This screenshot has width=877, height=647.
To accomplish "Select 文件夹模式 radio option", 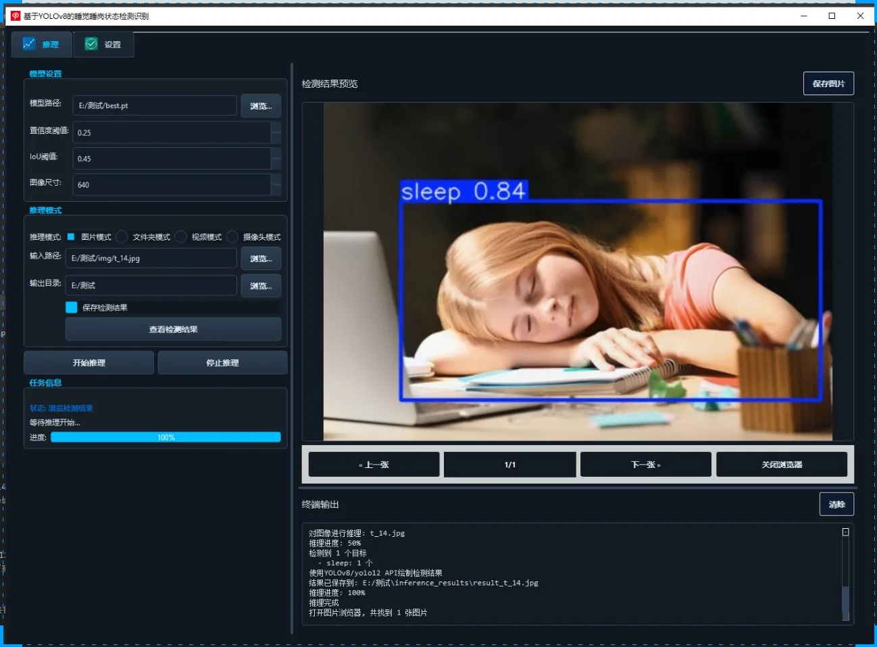I will click(143, 237).
